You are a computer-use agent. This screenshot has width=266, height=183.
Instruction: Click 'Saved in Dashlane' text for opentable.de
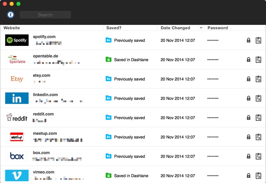tap(131, 60)
